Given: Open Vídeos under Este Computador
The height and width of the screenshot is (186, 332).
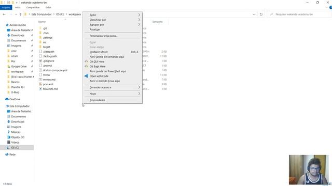Looking at the screenshot, I should [15, 143].
